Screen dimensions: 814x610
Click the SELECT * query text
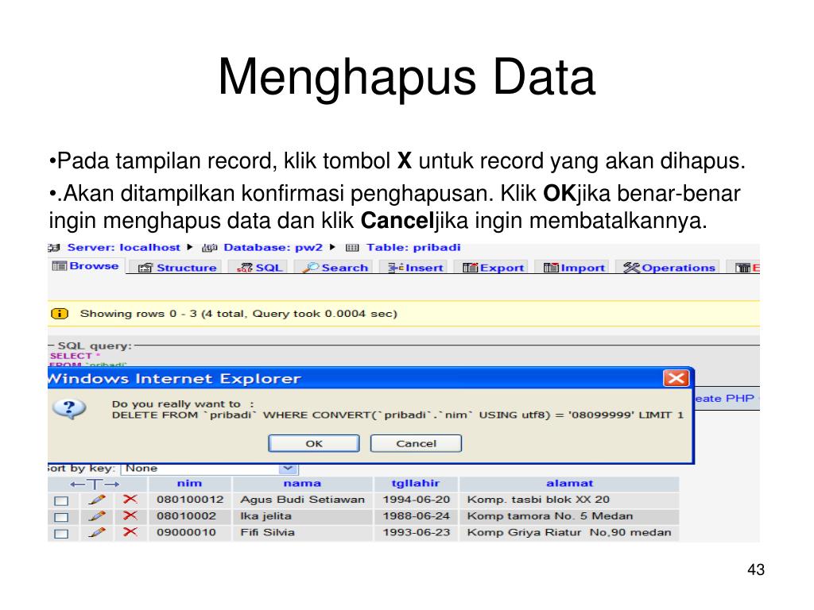76,356
